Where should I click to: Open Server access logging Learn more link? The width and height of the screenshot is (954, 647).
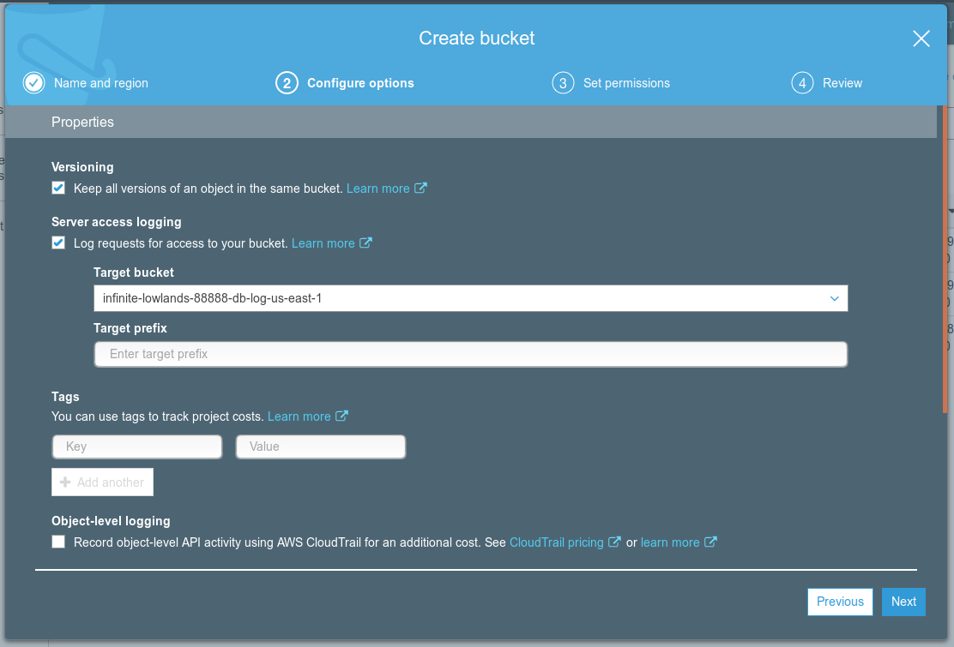pyautogui.click(x=323, y=243)
